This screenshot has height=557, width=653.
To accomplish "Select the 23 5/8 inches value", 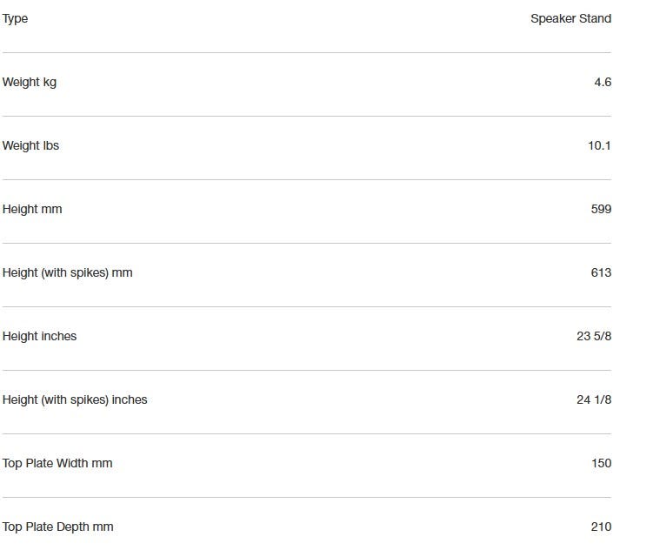I will pyautogui.click(x=594, y=336).
